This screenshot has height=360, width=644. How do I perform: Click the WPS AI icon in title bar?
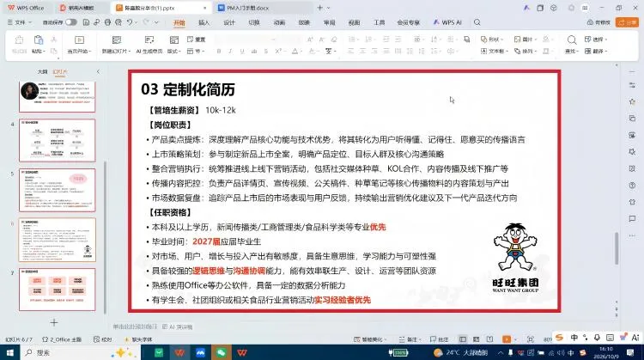[x=526, y=8]
